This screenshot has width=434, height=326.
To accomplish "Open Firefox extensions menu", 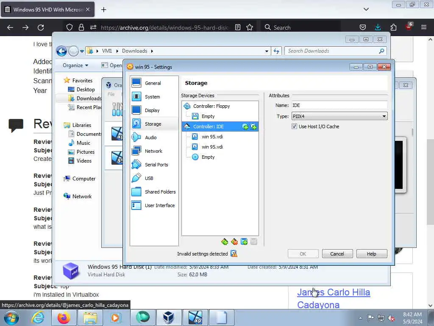I will [393, 27].
